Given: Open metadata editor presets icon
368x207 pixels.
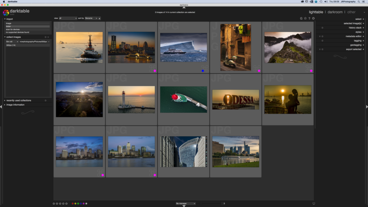Looking at the screenshot, I should pyautogui.click(x=319, y=36).
